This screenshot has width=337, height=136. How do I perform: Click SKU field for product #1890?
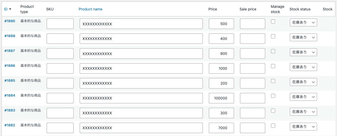pyautogui.click(x=60, y=24)
